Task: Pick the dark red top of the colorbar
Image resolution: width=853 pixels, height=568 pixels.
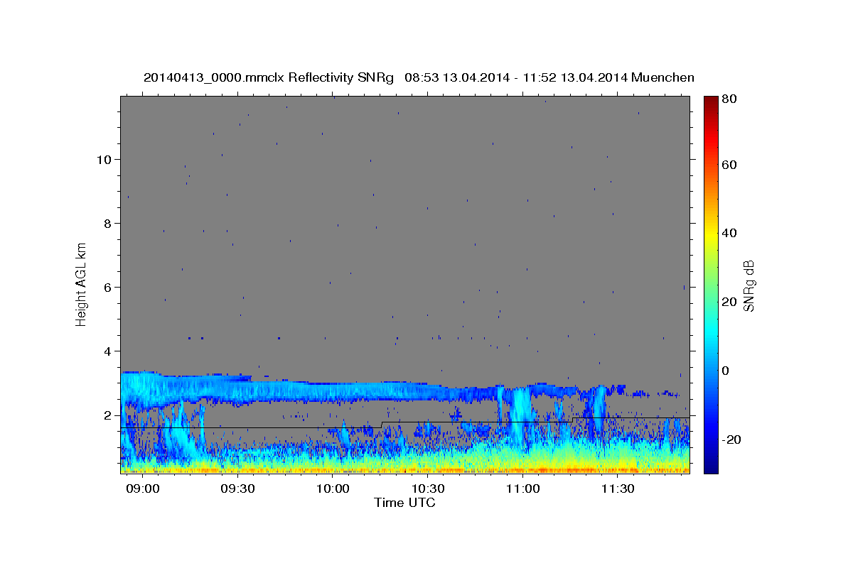Action: click(x=711, y=100)
